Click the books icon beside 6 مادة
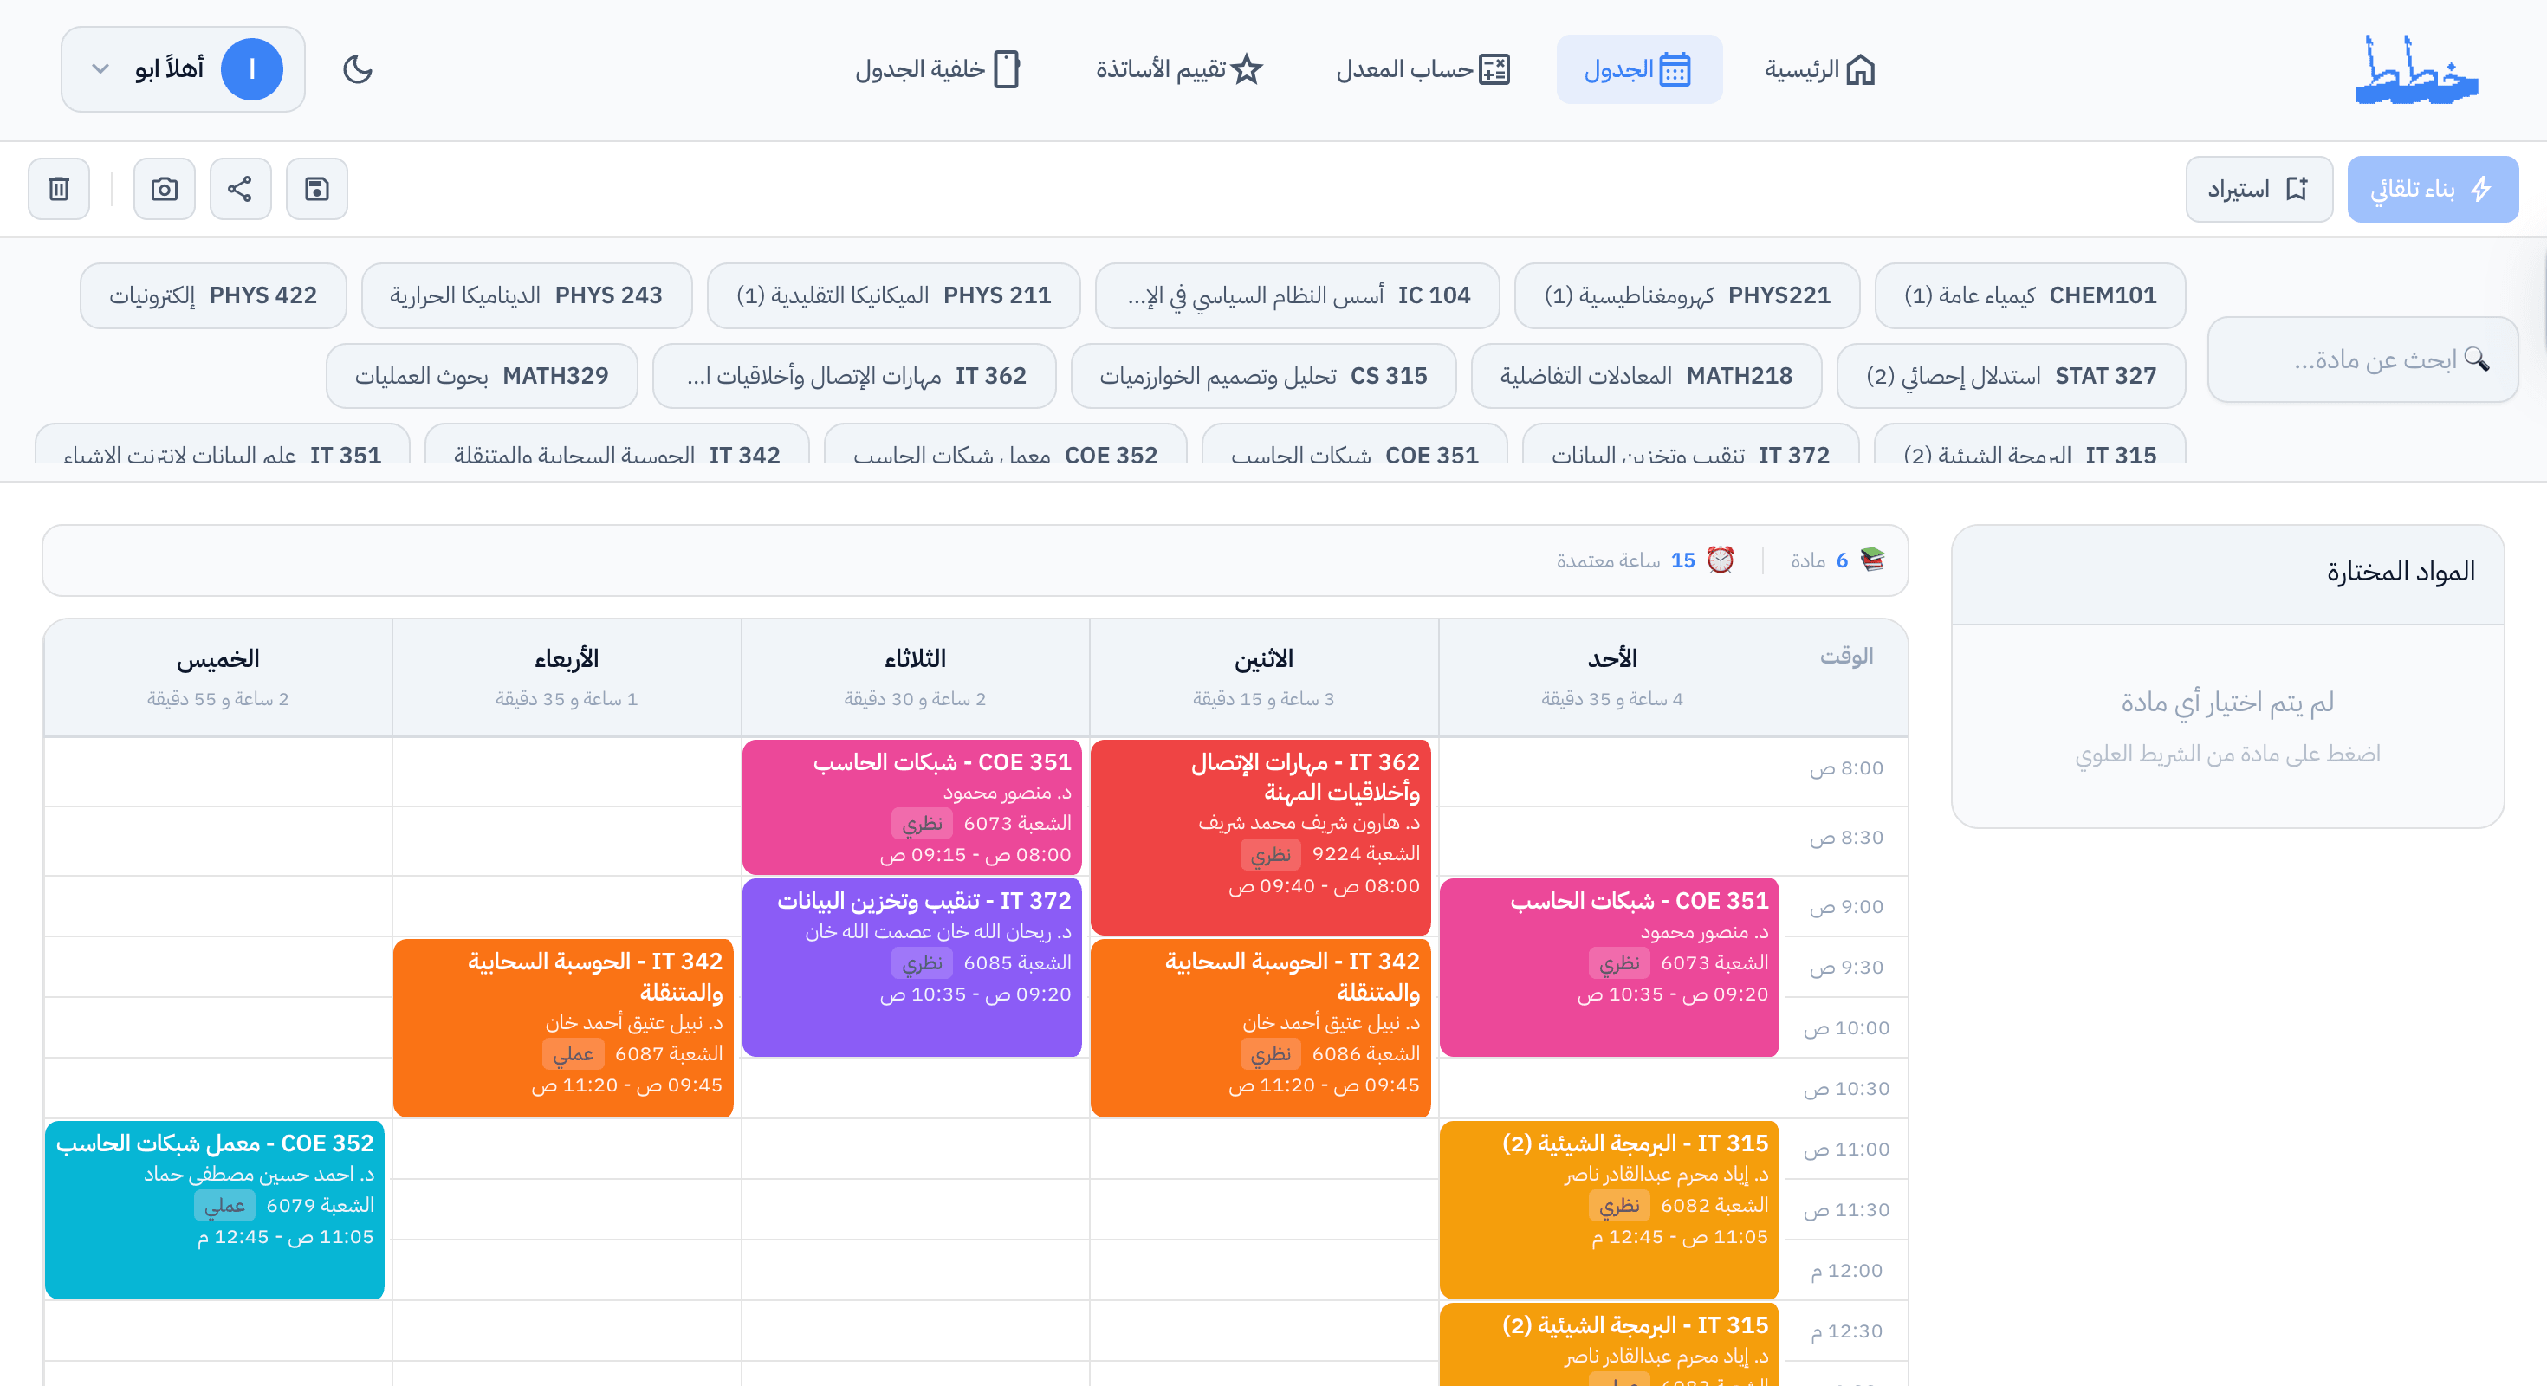This screenshot has height=1386, width=2547. coord(1871,560)
